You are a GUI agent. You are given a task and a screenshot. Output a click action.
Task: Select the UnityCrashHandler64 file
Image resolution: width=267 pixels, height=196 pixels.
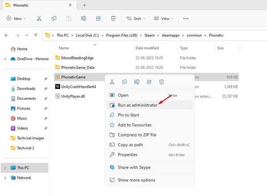78,86
